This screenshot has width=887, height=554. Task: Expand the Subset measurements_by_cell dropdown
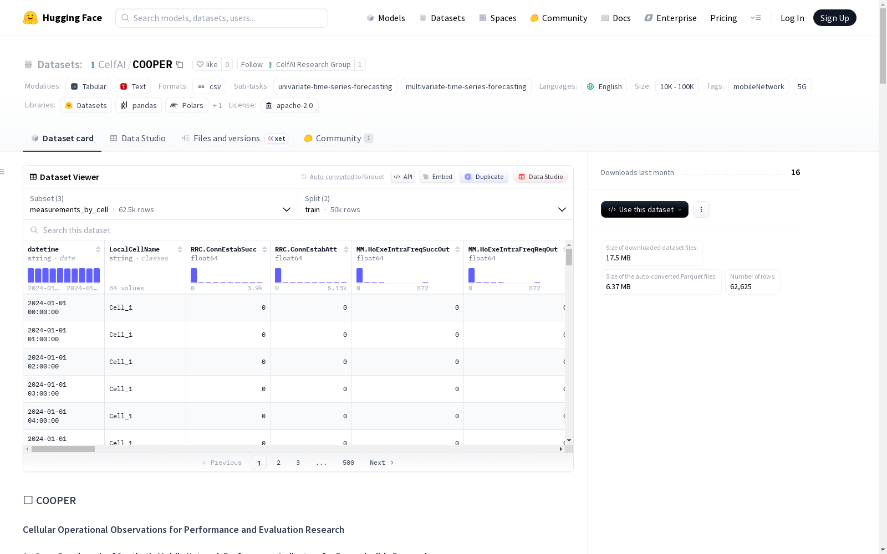point(160,204)
